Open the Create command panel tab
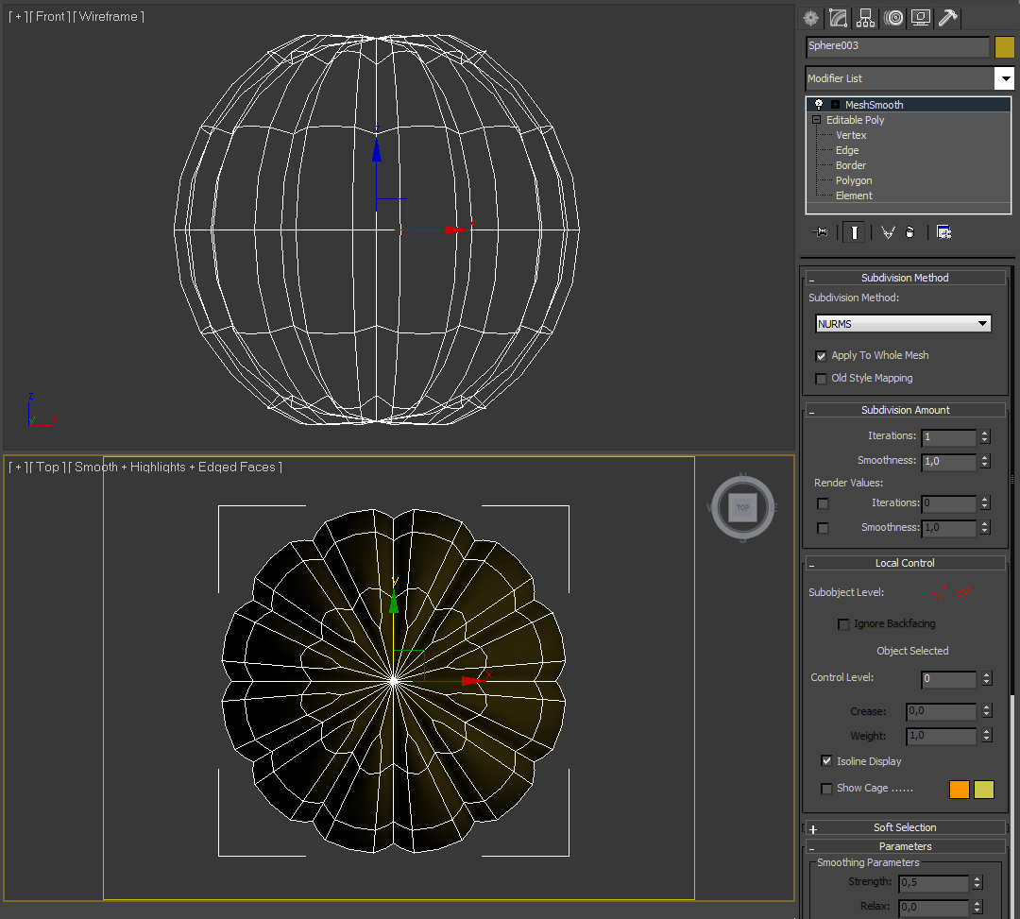Viewport: 1020px width, 919px height. pos(810,18)
